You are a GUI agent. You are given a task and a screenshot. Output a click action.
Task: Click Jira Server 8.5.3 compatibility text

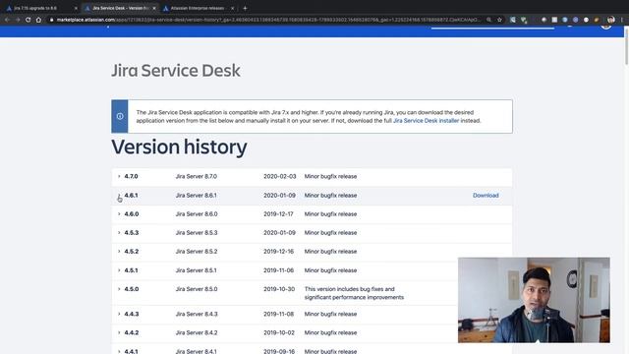point(197,233)
